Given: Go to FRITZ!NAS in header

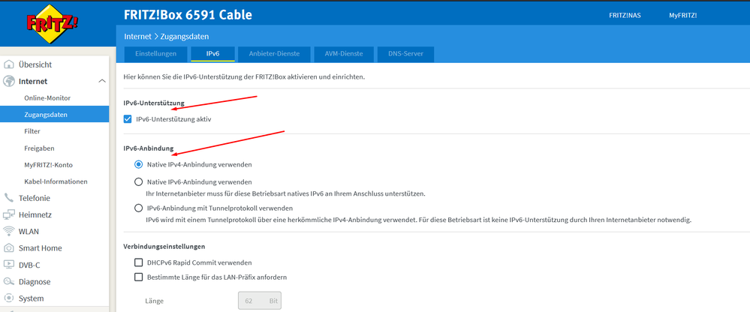Looking at the screenshot, I should pos(625,15).
